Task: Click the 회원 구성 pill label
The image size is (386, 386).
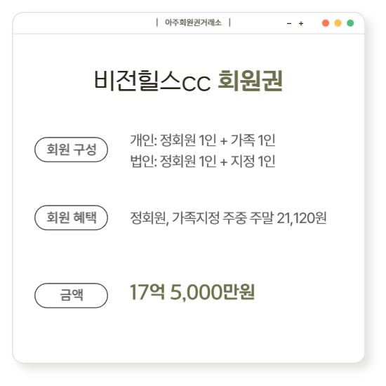Action: pos(71,149)
